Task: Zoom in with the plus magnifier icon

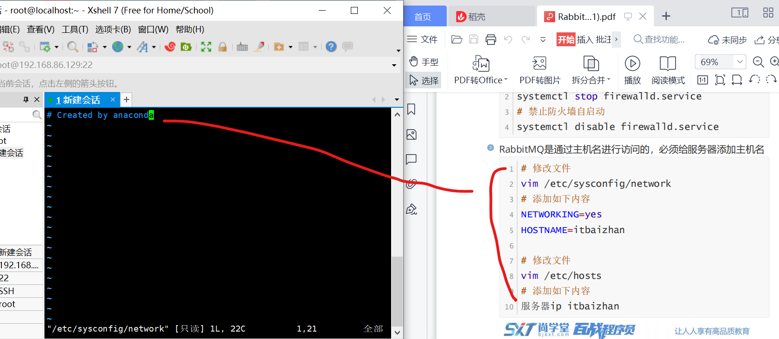Action: 774,62
